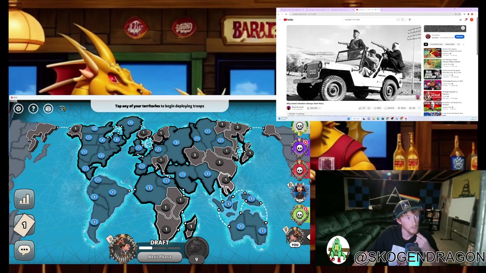
Task: Select the red skull player avatar
Action: click(x=300, y=170)
